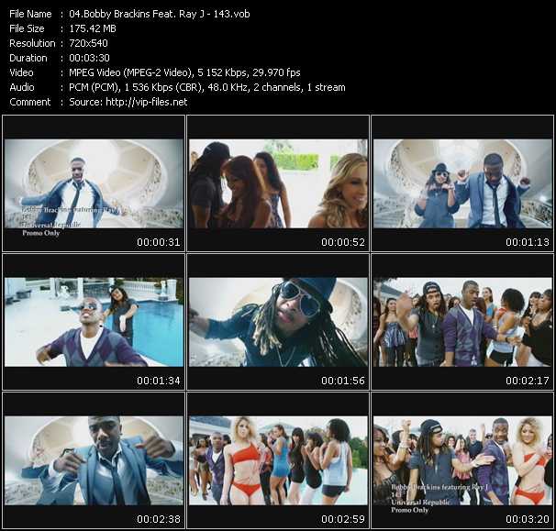The image size is (556, 531).
Task: Click the 'Comment' label
Action: pyautogui.click(x=30, y=102)
